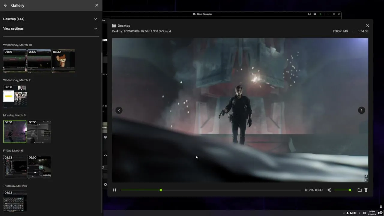The height and width of the screenshot is (216, 384).
Task: Mute the video with the speaker icon
Action: coord(329,190)
